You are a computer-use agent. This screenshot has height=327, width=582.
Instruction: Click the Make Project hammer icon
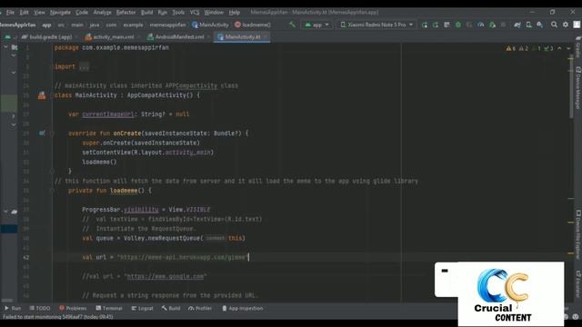click(x=293, y=25)
